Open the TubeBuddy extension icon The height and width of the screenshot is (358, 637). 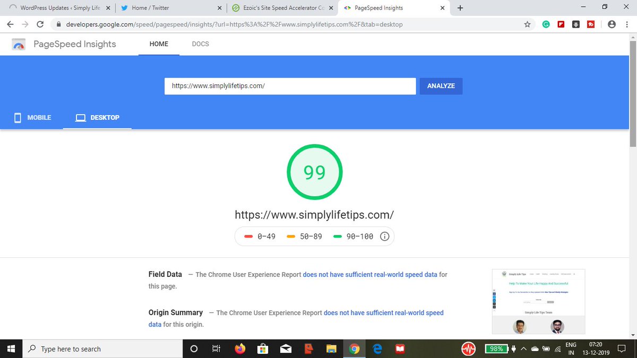(x=590, y=24)
